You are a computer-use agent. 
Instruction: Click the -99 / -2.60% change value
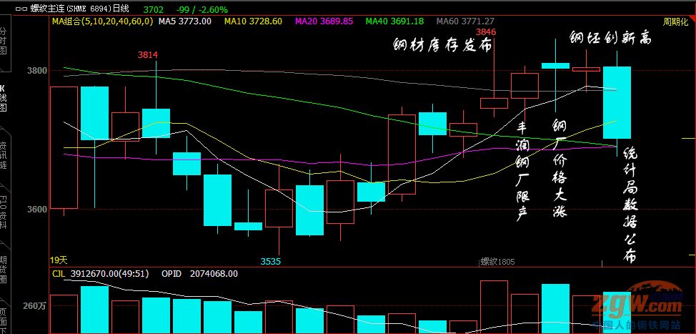click(202, 9)
